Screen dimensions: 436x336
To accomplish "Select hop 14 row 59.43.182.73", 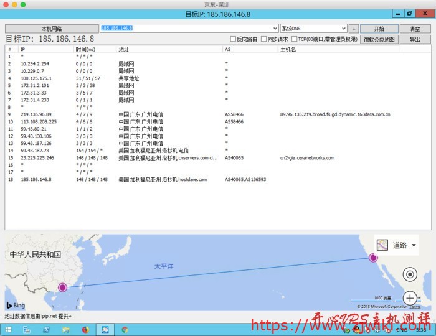I will (218, 151).
